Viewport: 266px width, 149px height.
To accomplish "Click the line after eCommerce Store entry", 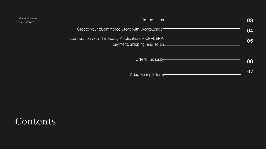I will click(x=202, y=28).
